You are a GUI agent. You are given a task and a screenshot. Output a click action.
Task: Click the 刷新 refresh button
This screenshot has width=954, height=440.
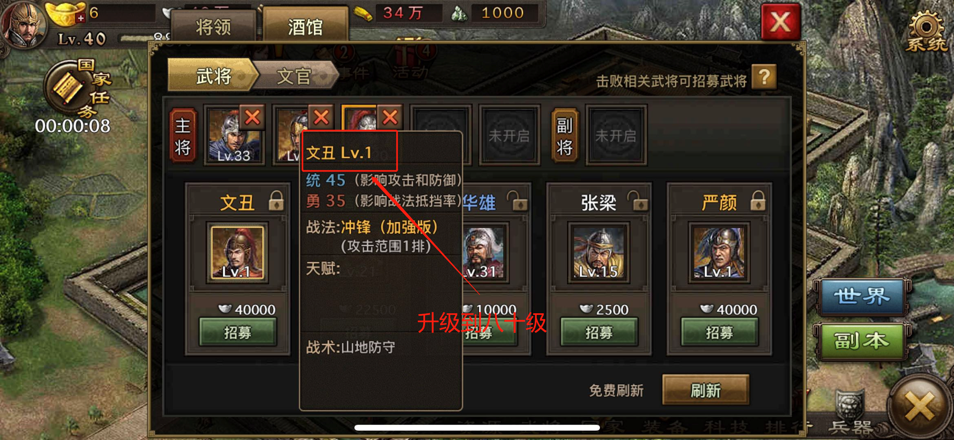(706, 390)
